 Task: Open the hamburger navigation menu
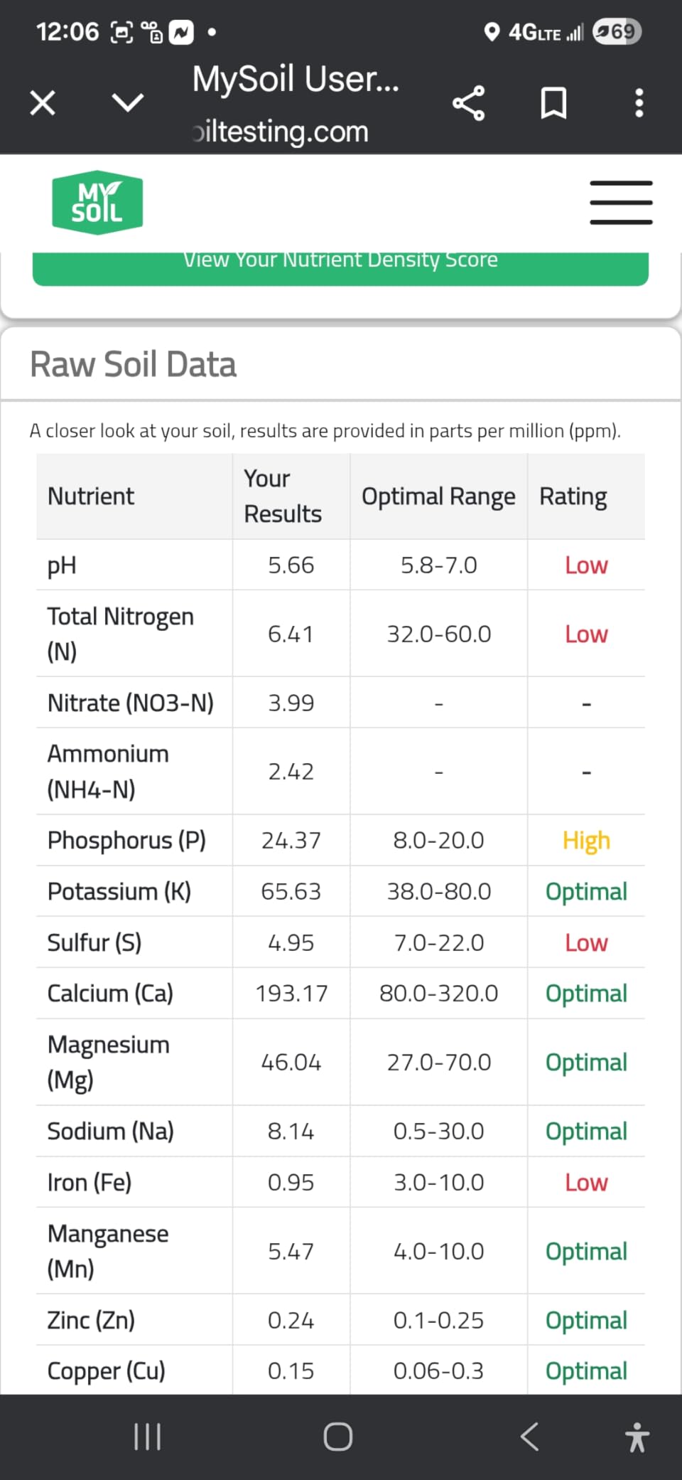[x=621, y=203]
